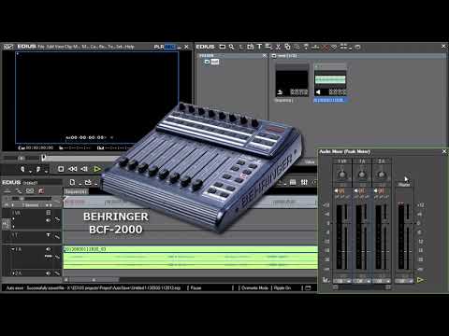This screenshot has width=449, height=336.
Task: Close the Folder panel in the bin
Action: (x=265, y=56)
